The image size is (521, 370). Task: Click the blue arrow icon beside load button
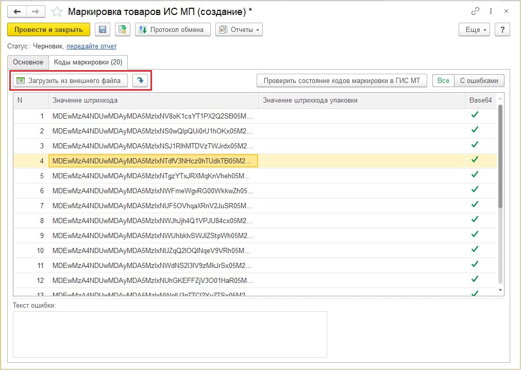coord(140,80)
